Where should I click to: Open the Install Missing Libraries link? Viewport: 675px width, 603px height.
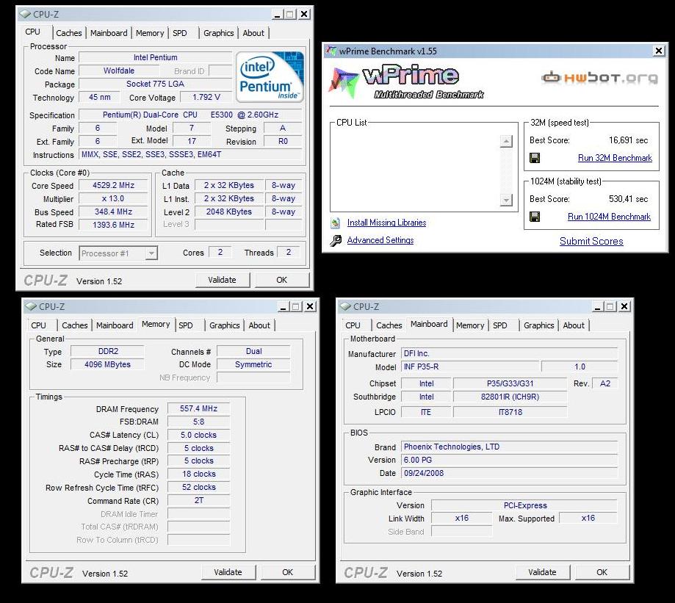(386, 223)
